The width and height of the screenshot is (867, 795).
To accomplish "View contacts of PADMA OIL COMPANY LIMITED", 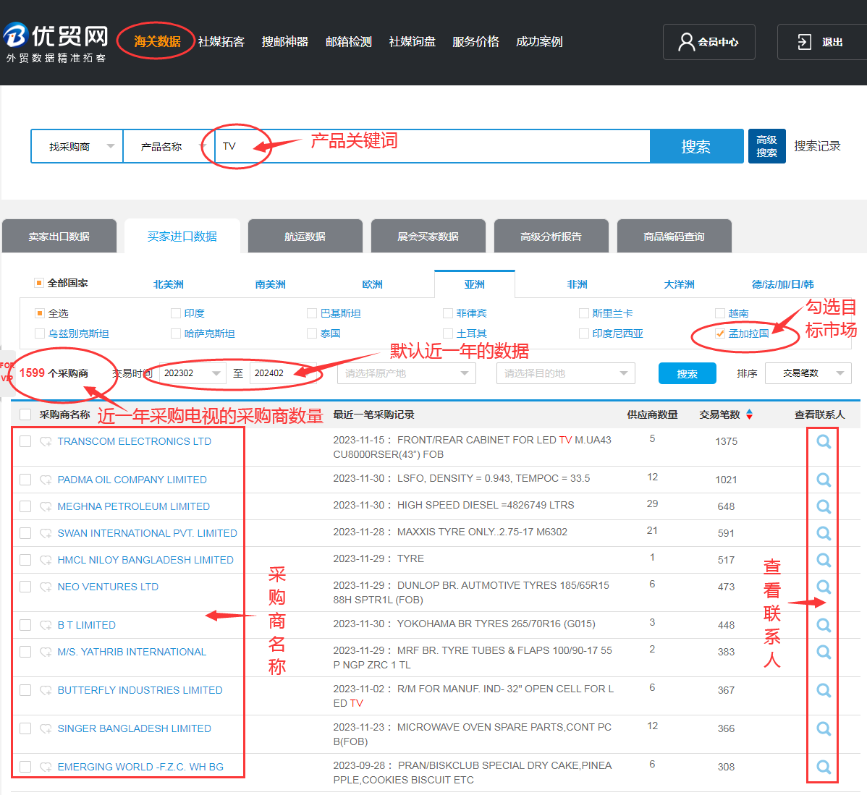I will (824, 480).
